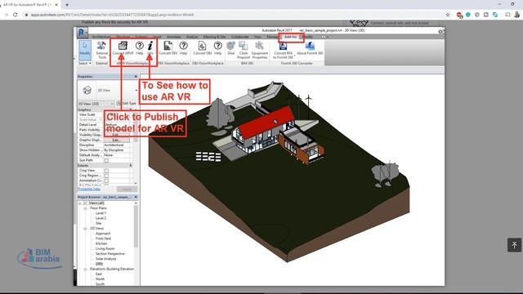Click the Edit Type icon in Properties
The width and height of the screenshot is (523, 294).
[118, 104]
